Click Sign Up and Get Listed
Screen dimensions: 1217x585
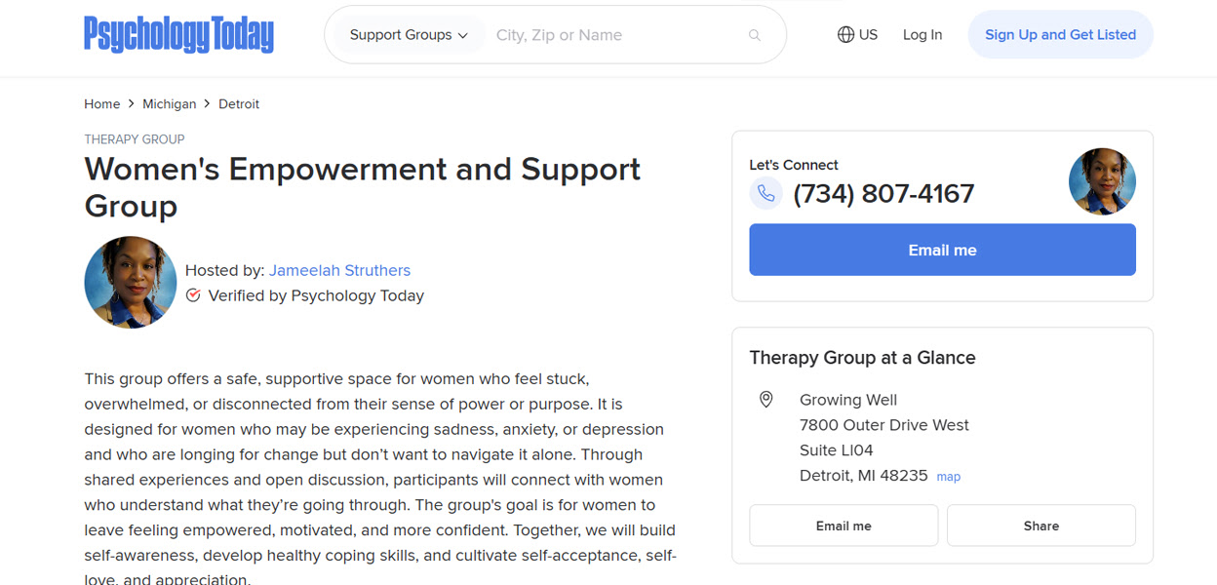click(1060, 34)
